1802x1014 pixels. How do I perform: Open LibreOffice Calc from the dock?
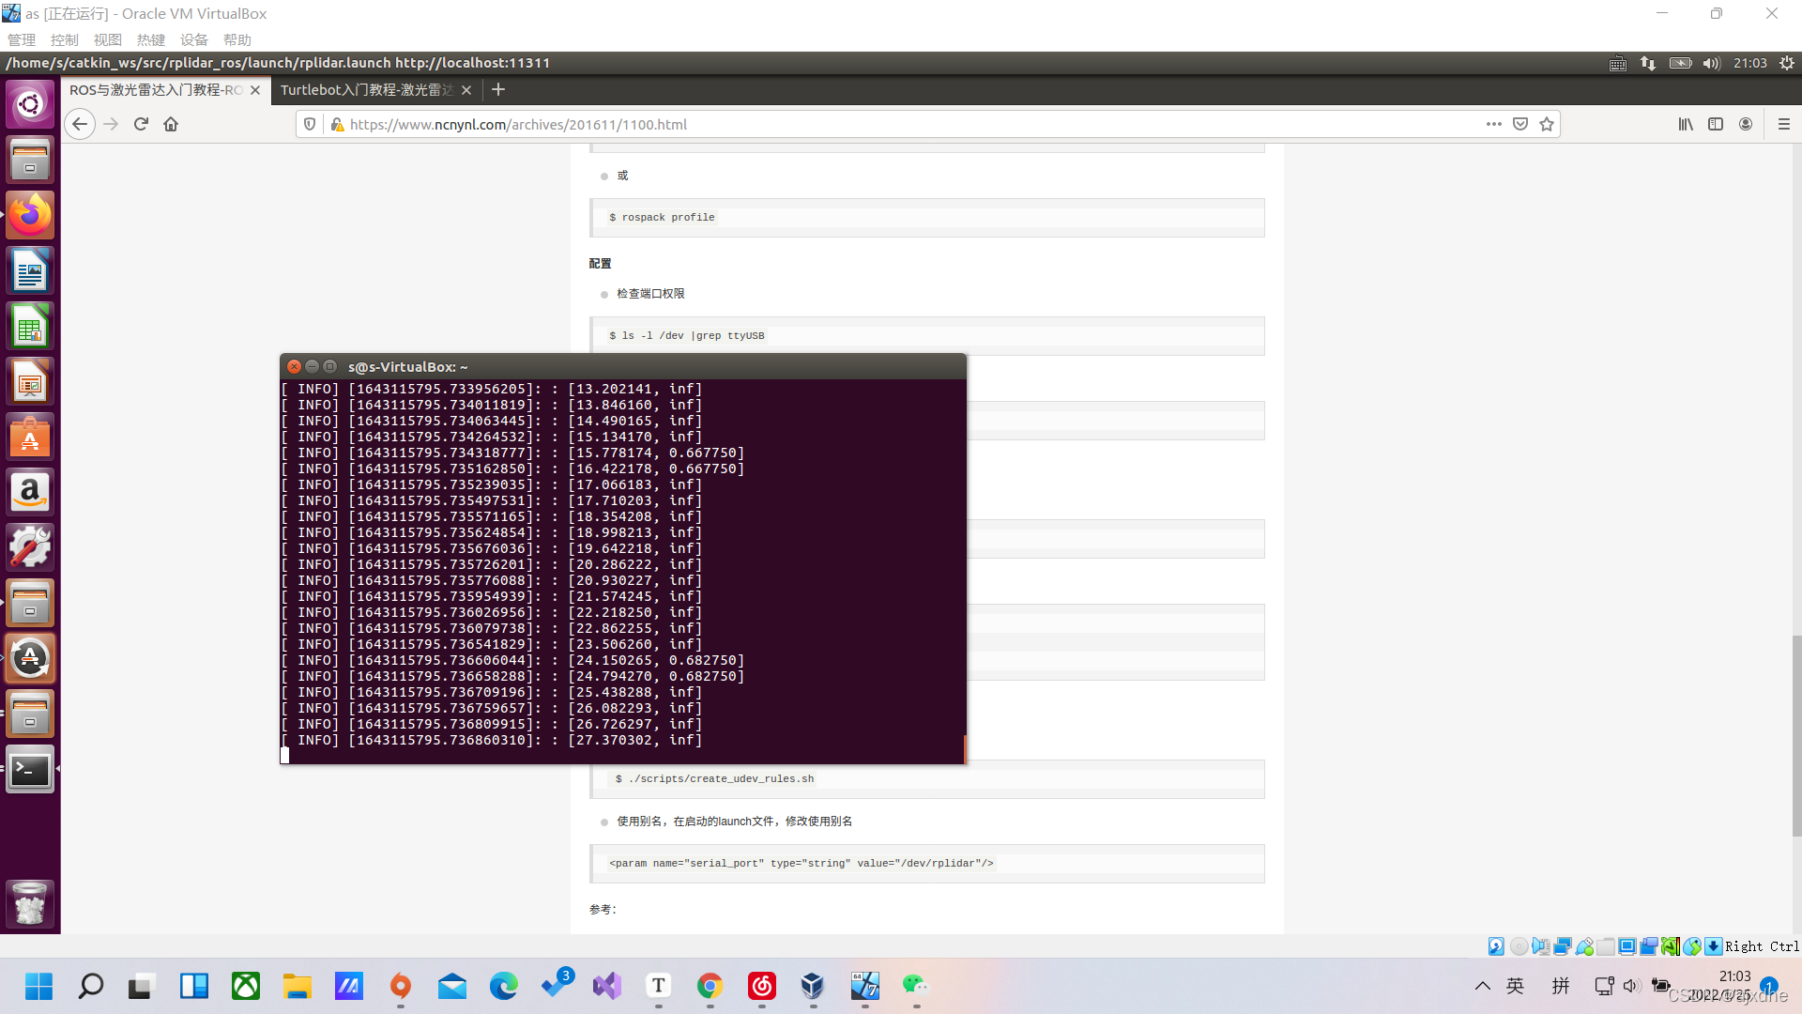pyautogui.click(x=30, y=327)
